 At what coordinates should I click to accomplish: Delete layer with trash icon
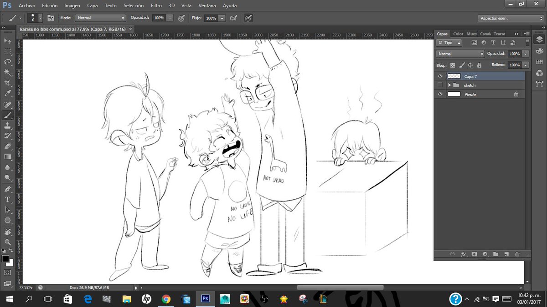pyautogui.click(x=517, y=254)
